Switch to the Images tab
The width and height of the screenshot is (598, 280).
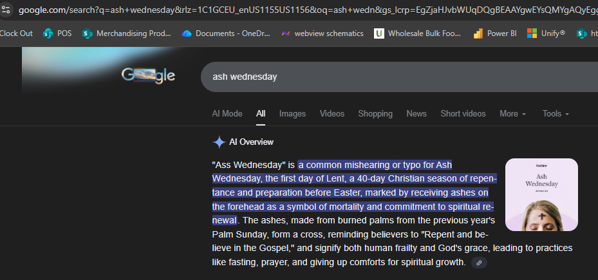[292, 114]
